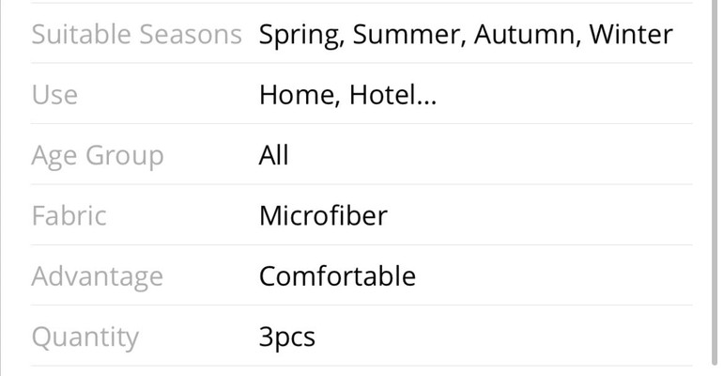Click the word Winter in seasons list
The image size is (723, 376).
pos(631,35)
